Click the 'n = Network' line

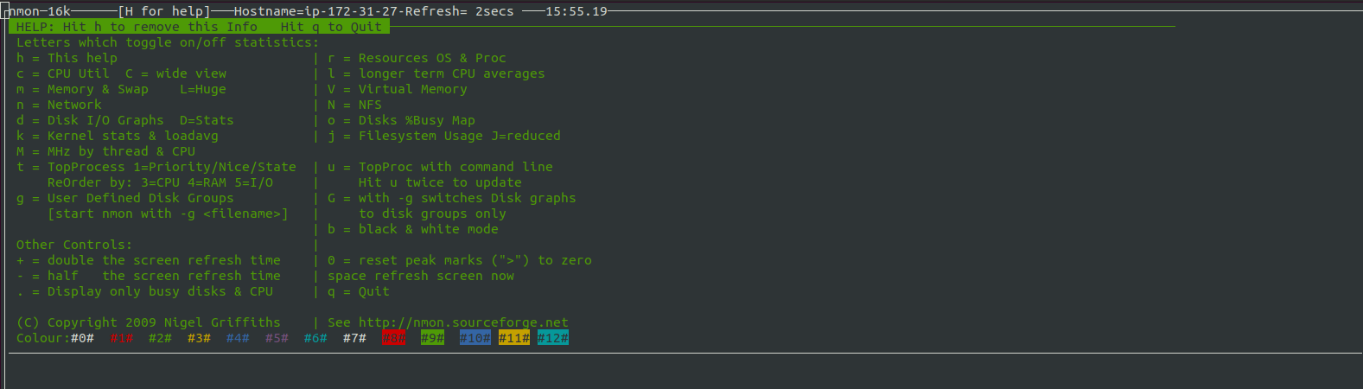click(x=59, y=105)
